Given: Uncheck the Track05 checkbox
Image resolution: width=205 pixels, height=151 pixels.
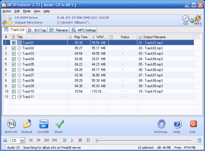Looking at the screenshot, I should (14, 64).
